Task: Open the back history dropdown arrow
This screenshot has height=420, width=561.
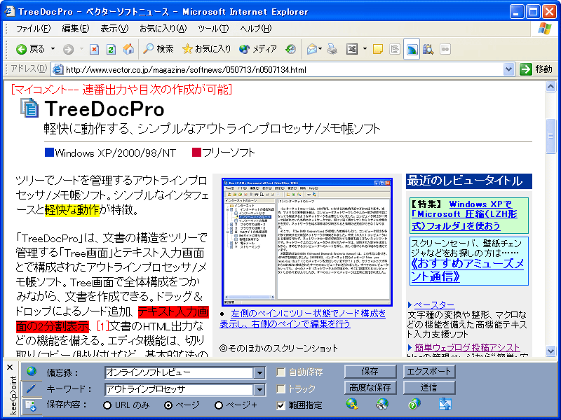Action: (53, 49)
